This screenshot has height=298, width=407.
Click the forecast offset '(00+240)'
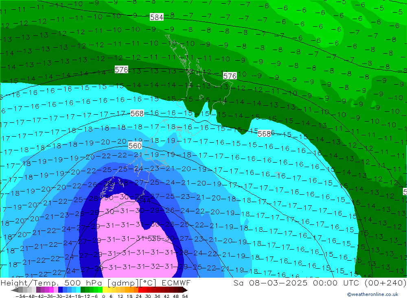point(385,283)
